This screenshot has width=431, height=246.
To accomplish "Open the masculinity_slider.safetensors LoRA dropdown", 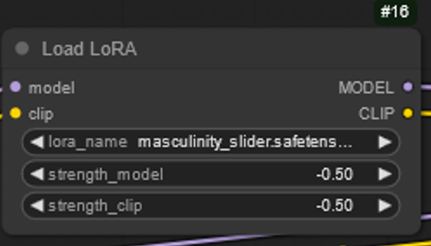I will (245, 142).
